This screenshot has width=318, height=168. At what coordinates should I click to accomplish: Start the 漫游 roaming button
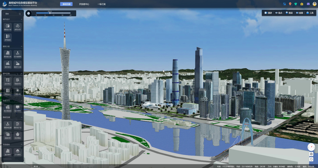(x=268, y=13)
